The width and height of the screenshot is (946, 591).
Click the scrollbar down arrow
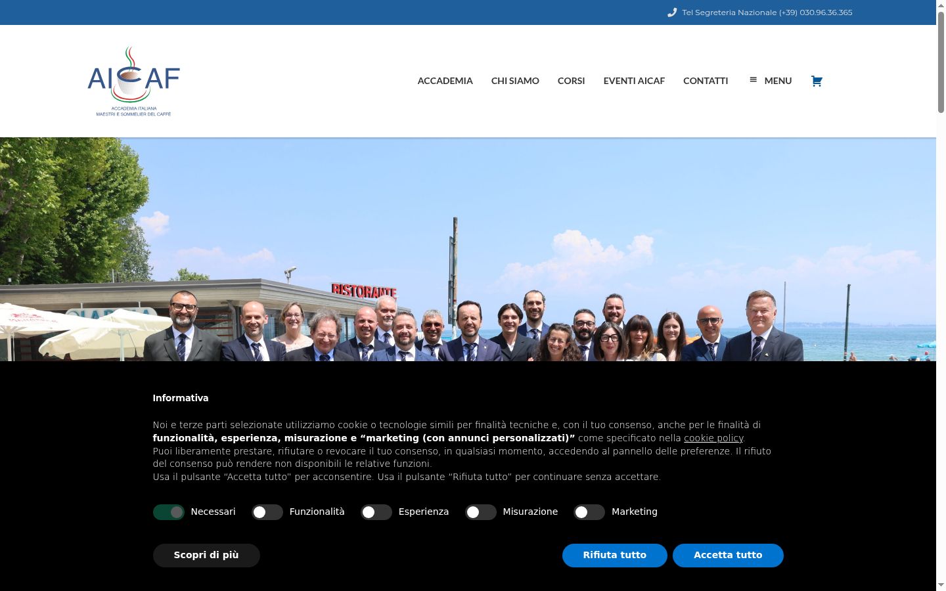pyautogui.click(x=941, y=585)
